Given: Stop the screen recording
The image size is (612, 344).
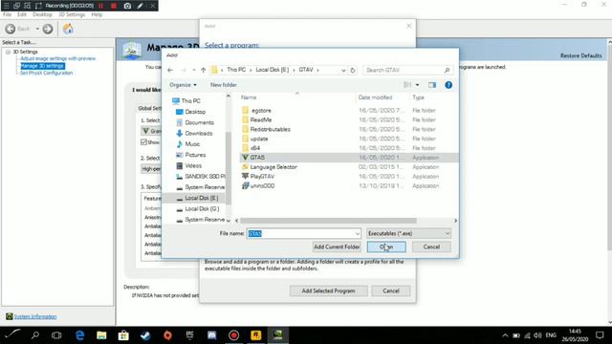Looking at the screenshot, I should pos(114,6).
